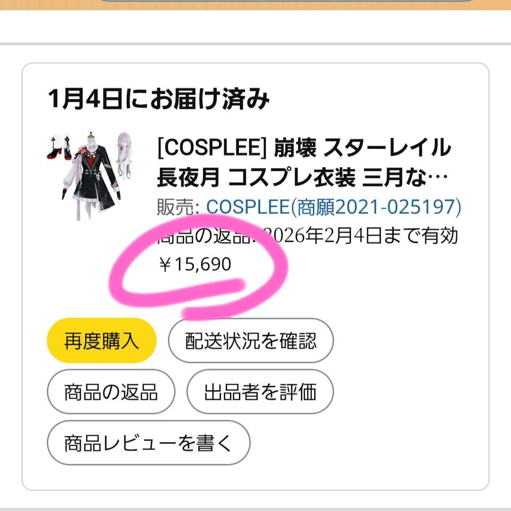
Task: Open 配送状況を確認 to track the delivery
Action: (x=251, y=341)
